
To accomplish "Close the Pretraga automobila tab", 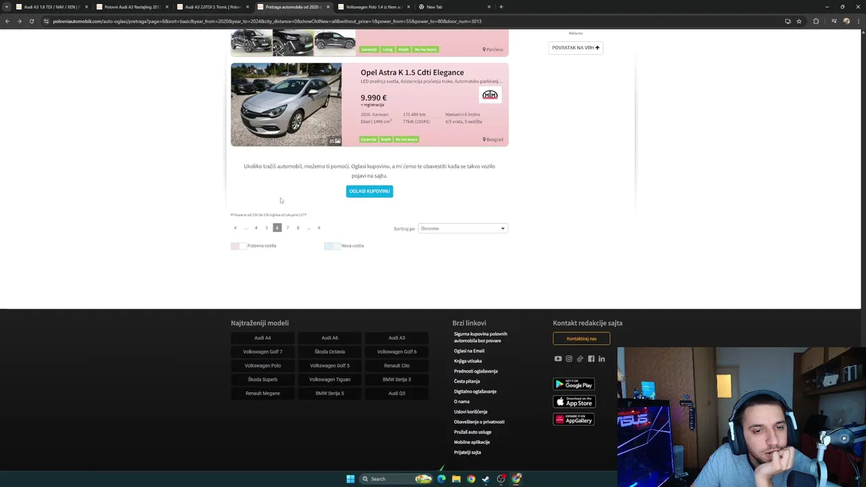I will [x=328, y=7].
